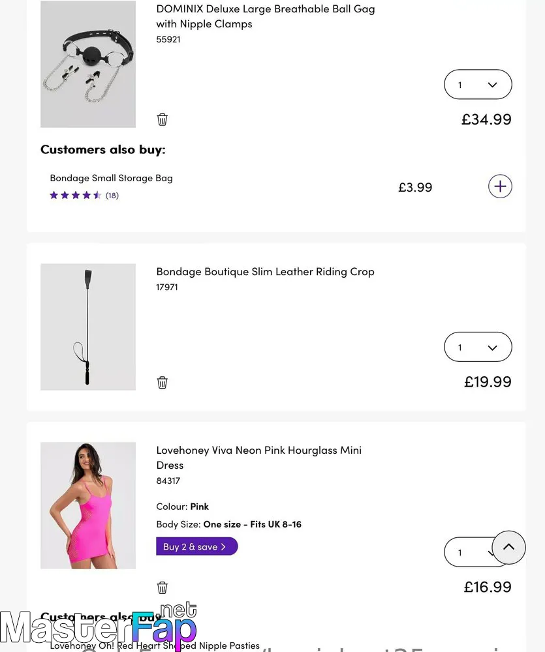The height and width of the screenshot is (652, 545).
Task: Open Bondage Boutique Slim Leather Riding Crop link
Action: click(265, 271)
